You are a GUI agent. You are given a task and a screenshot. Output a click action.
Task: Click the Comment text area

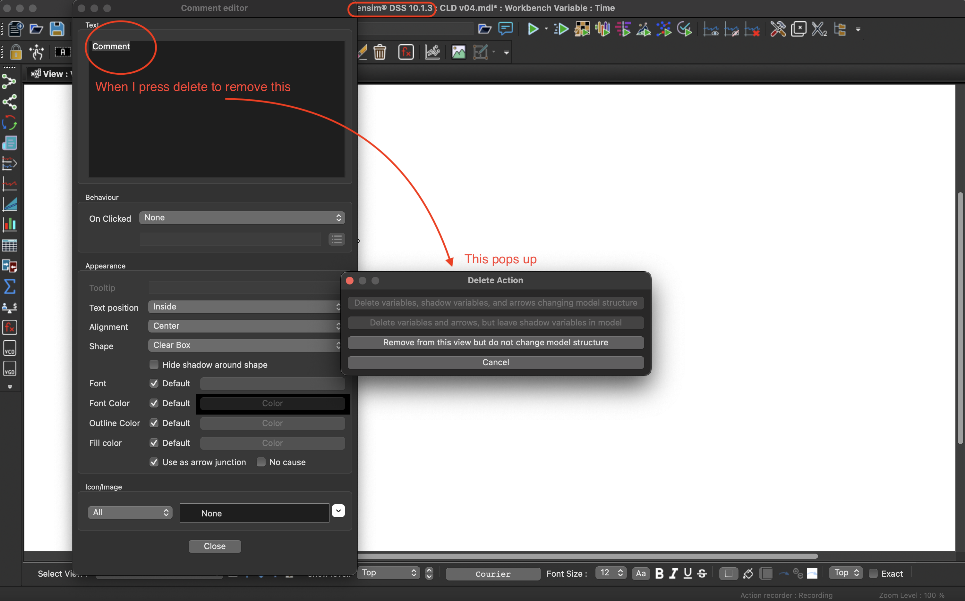click(x=217, y=109)
